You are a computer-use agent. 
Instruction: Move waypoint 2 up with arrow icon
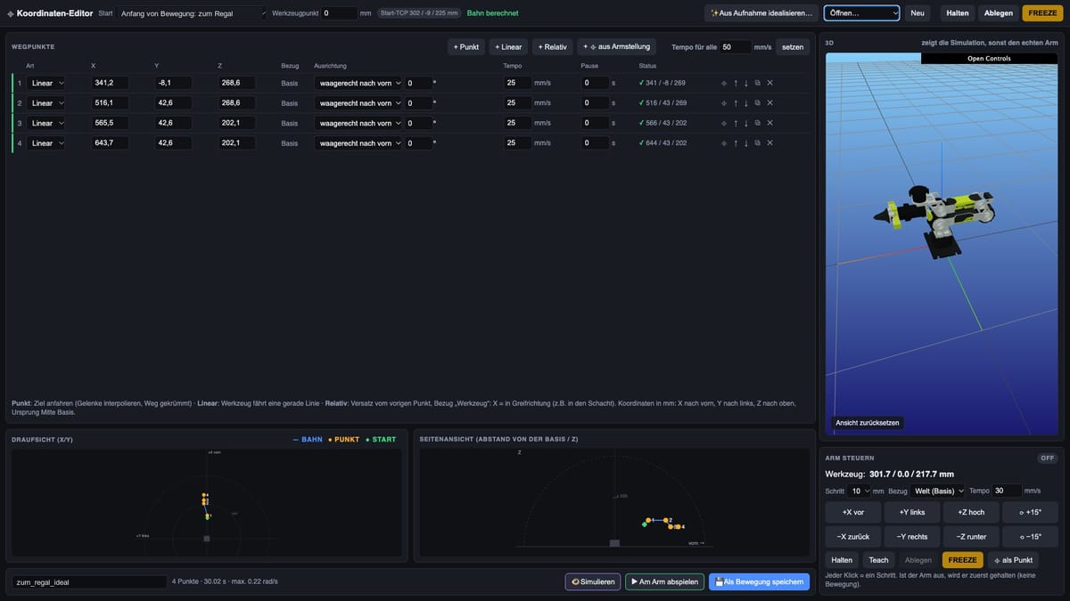pos(736,103)
